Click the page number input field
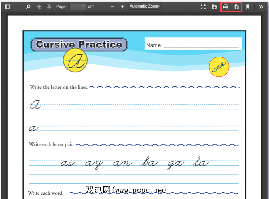Image resolution: width=269 pixels, height=199 pixels. click(x=78, y=7)
